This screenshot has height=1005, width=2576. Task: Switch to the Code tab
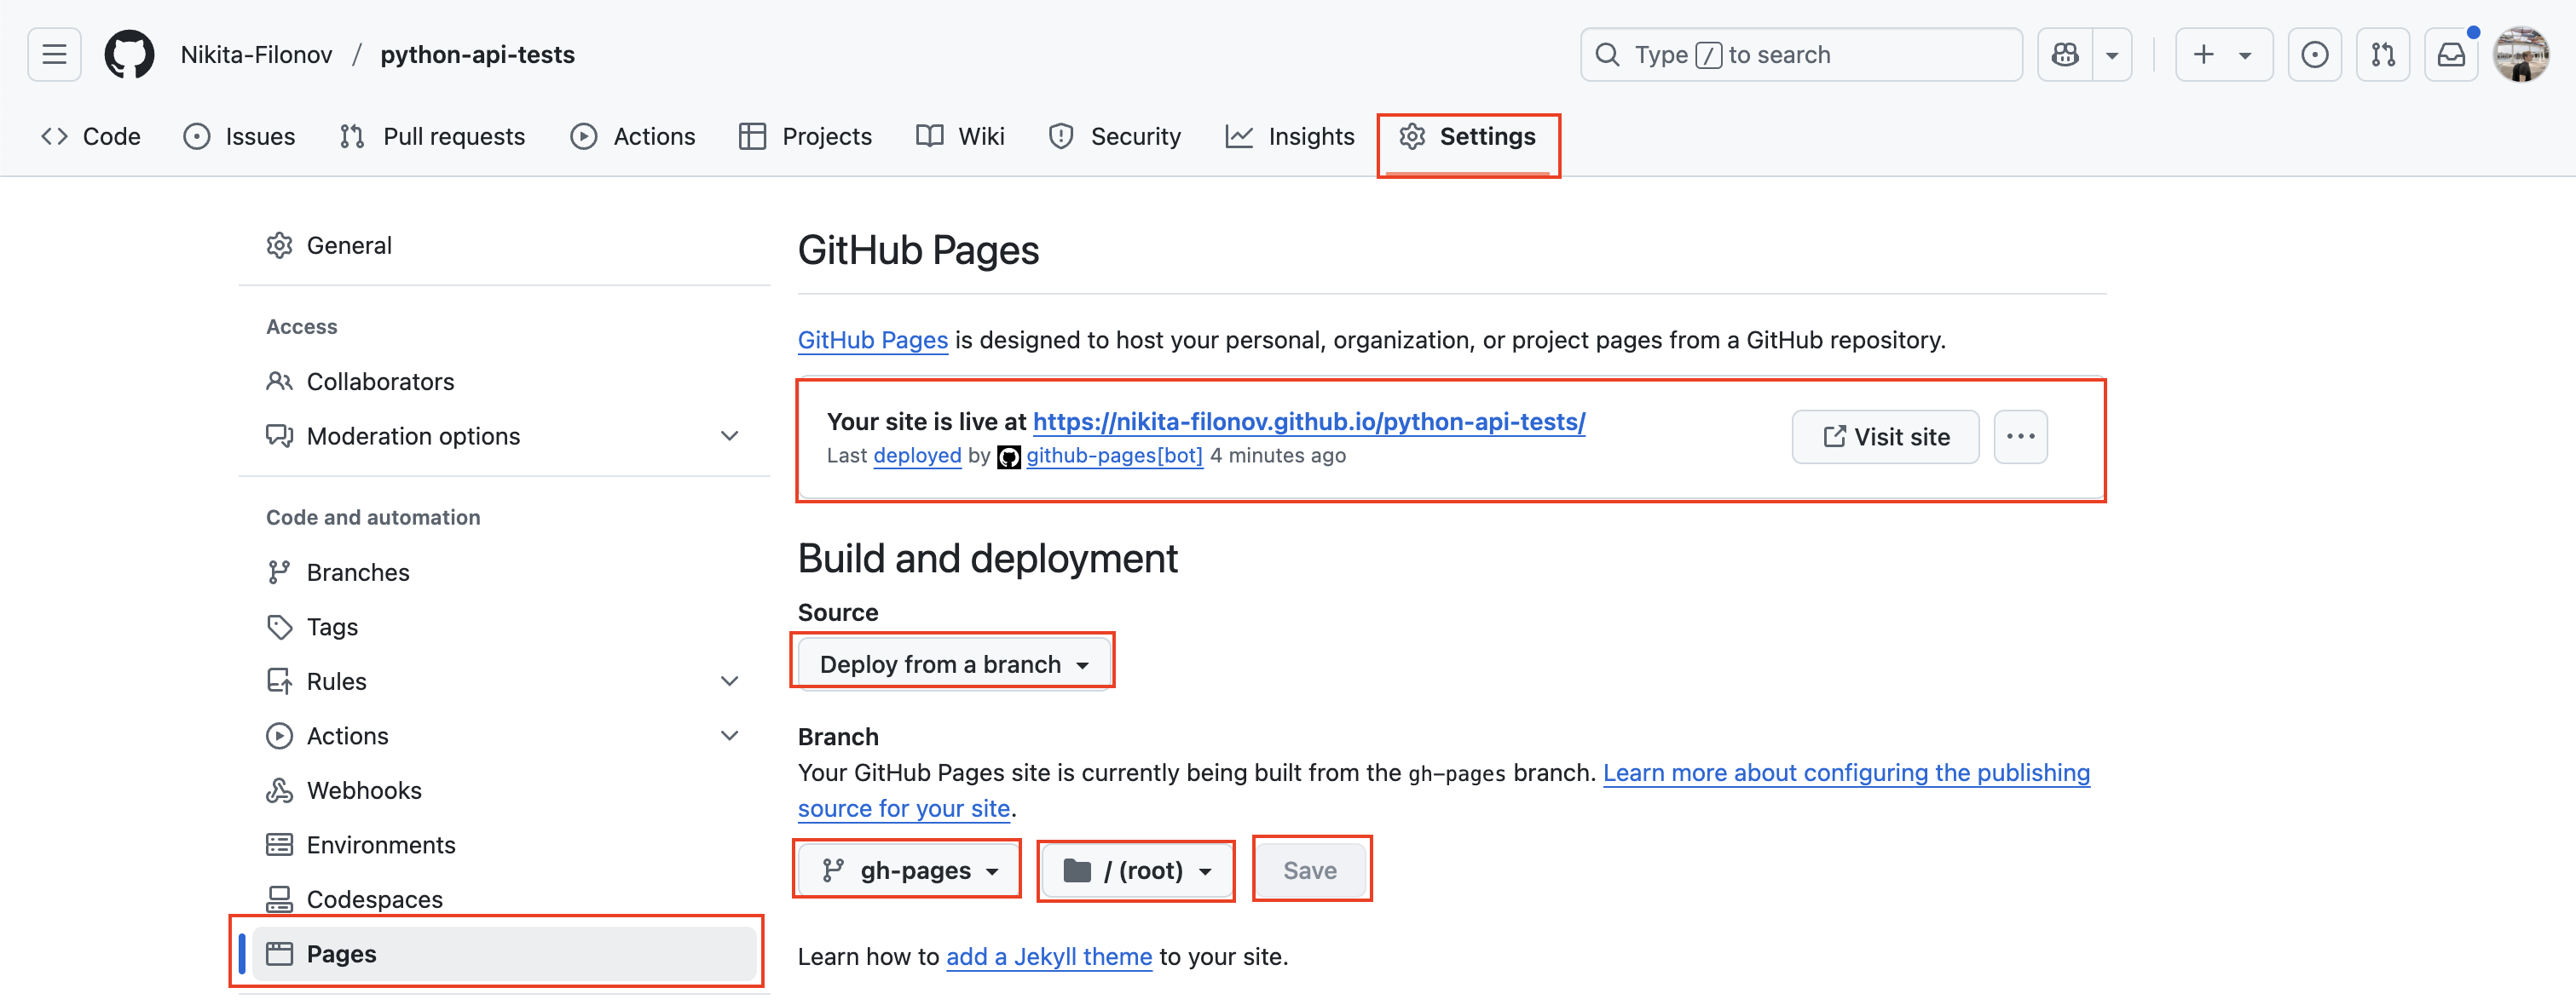pyautogui.click(x=91, y=136)
